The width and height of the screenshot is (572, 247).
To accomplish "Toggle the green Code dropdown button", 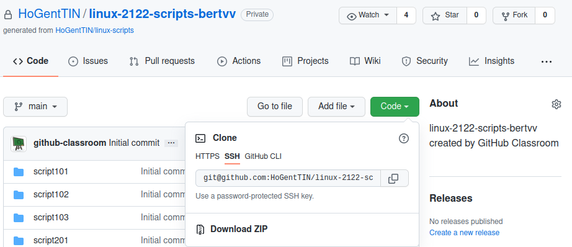I will [395, 107].
